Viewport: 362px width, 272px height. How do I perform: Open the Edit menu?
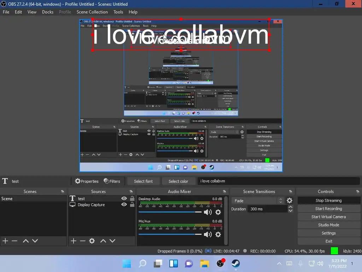click(18, 12)
